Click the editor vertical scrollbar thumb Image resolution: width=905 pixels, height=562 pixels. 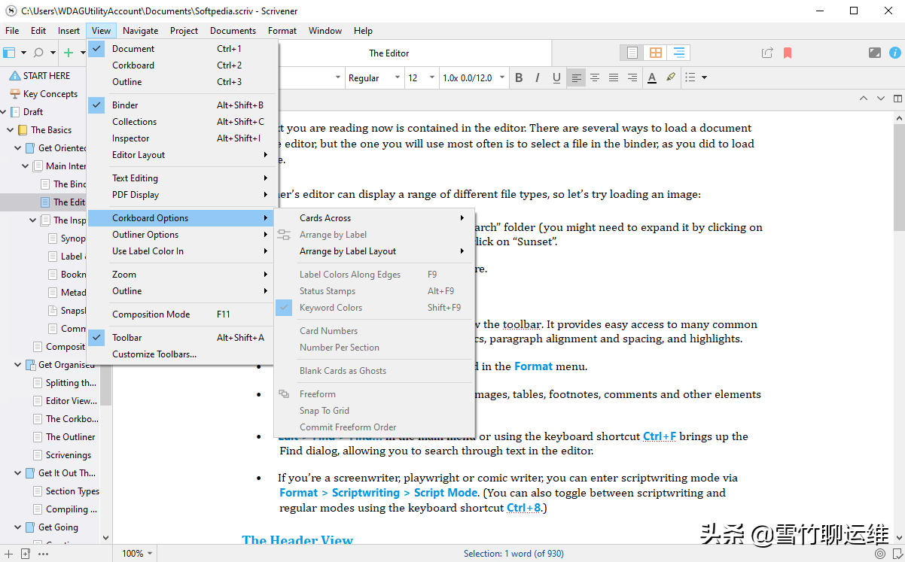(899, 178)
